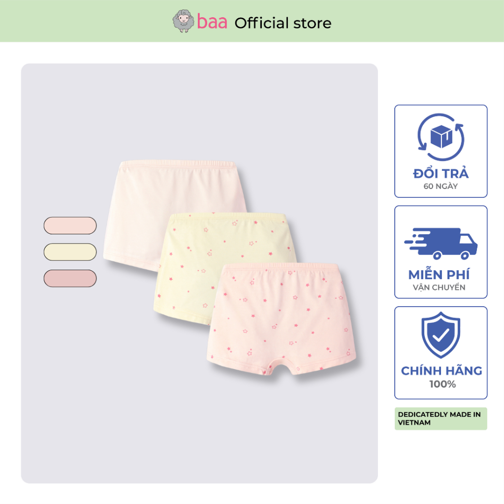The height and width of the screenshot is (504, 504).
Task: Click the MIỄN PHÍ heading text
Action: (439, 275)
